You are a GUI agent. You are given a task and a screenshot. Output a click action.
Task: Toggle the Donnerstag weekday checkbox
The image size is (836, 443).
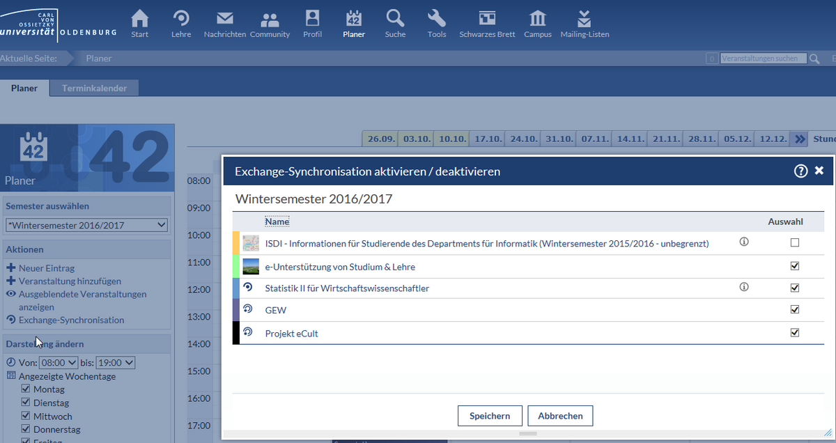[26, 429]
